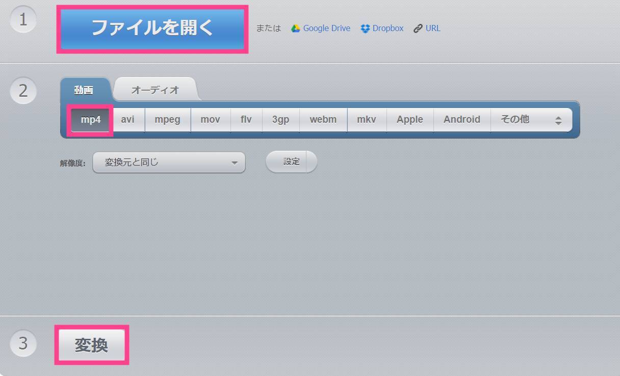Pick the 3gp format
620x376 pixels.
280,120
